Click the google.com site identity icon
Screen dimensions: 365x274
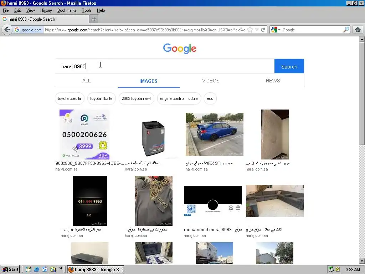[x=29, y=30]
